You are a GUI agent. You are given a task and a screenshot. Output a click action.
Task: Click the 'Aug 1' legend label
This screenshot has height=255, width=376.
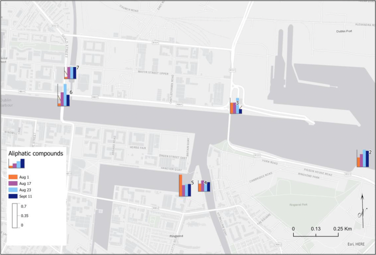pos(24,177)
